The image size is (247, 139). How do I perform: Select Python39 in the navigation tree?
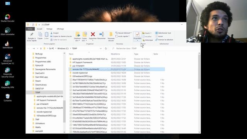[39, 65]
